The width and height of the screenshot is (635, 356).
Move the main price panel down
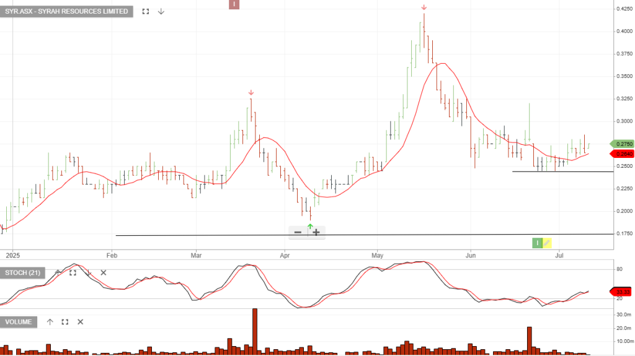pyautogui.click(x=161, y=11)
